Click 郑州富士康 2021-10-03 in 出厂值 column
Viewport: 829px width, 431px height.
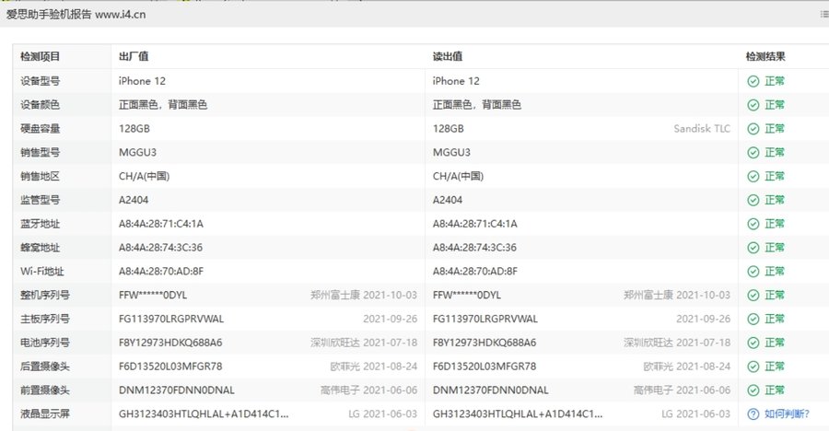[364, 295]
